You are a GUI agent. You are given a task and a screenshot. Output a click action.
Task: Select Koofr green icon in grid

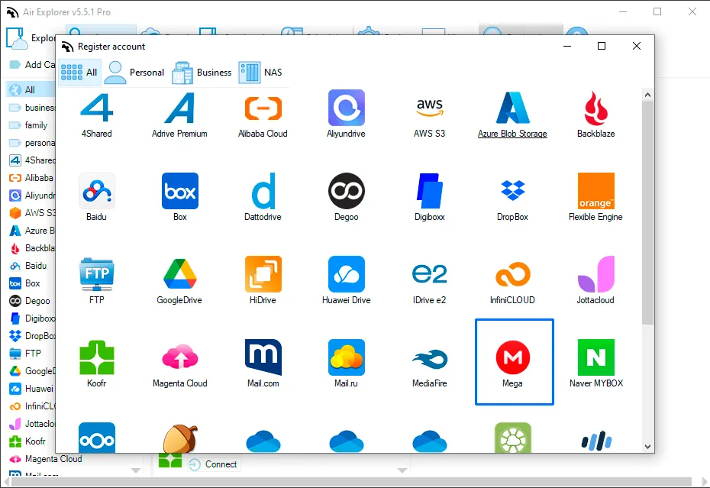96,357
